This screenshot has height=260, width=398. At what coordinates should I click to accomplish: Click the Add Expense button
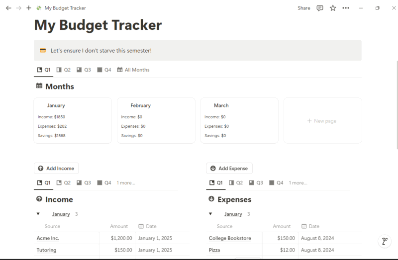[x=229, y=169]
